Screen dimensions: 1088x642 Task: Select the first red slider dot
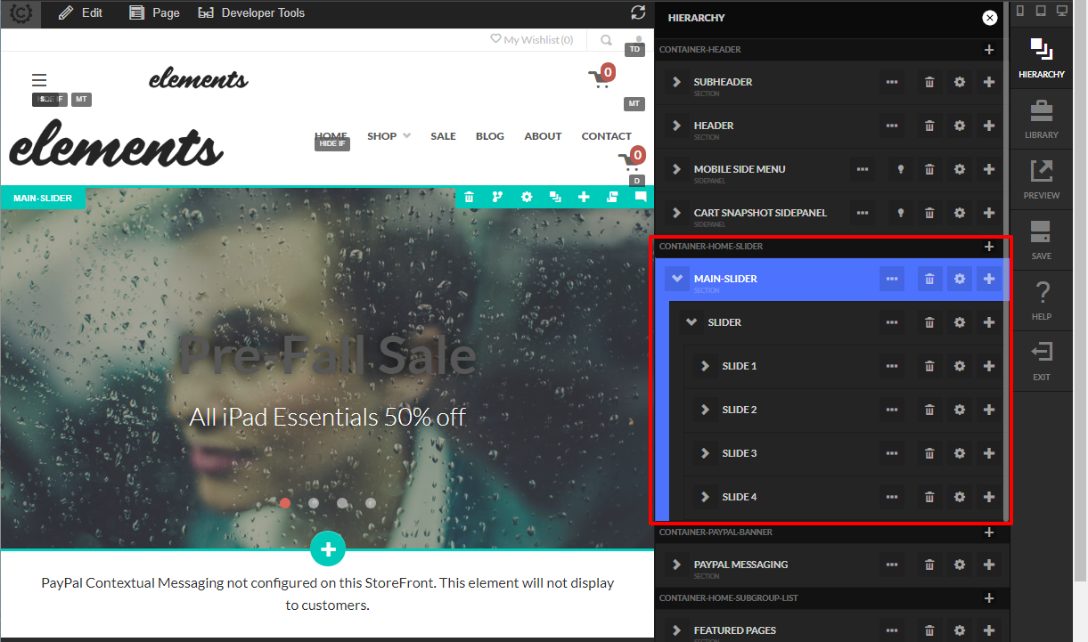click(x=285, y=503)
